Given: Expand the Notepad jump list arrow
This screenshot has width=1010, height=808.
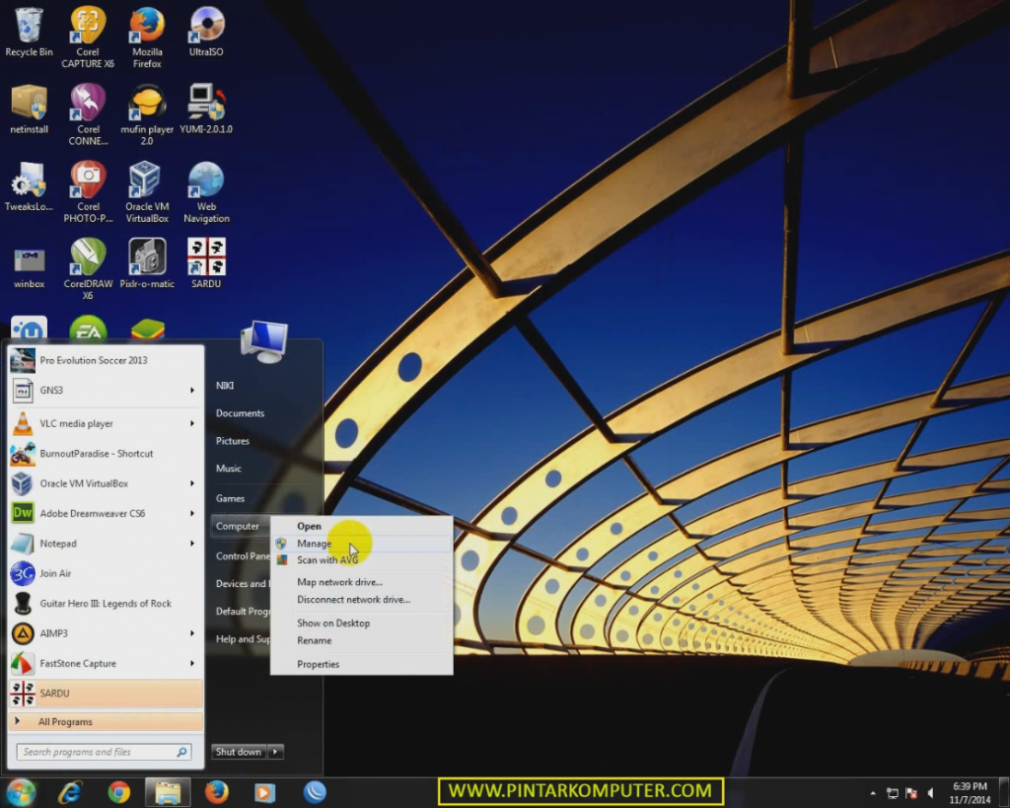Looking at the screenshot, I should click(192, 544).
